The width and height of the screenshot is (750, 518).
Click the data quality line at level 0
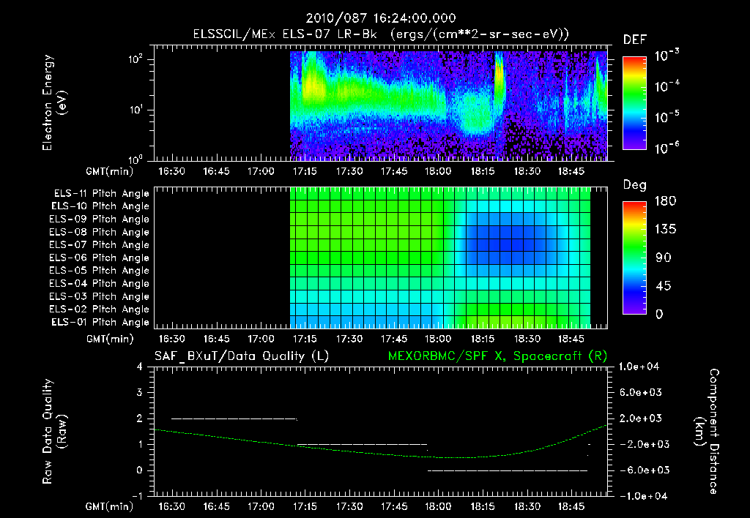[508, 470]
